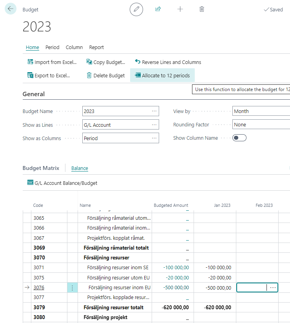Open the Report menu
This screenshot has height=323, width=290.
pyautogui.click(x=96, y=47)
